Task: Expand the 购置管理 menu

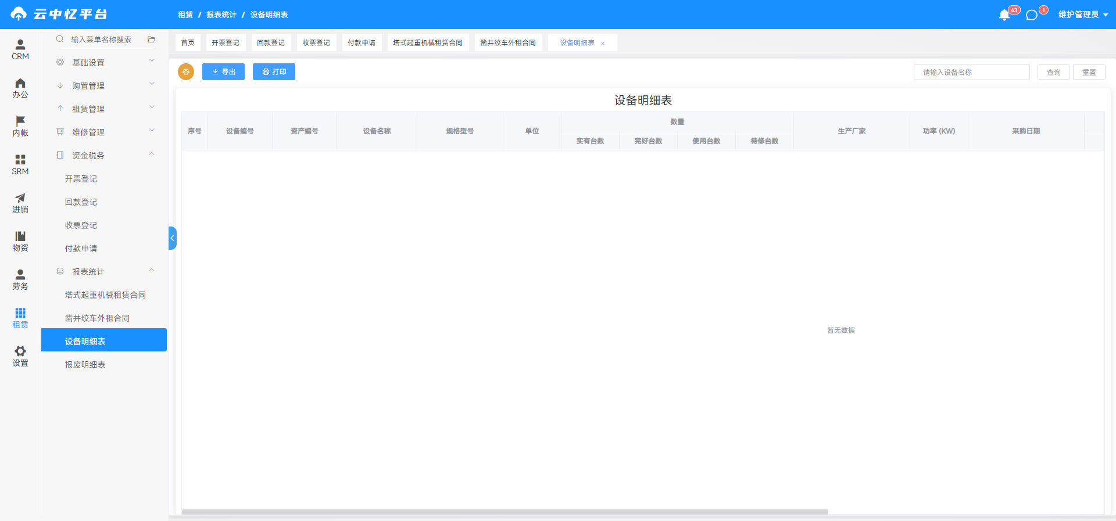Action: click(104, 85)
